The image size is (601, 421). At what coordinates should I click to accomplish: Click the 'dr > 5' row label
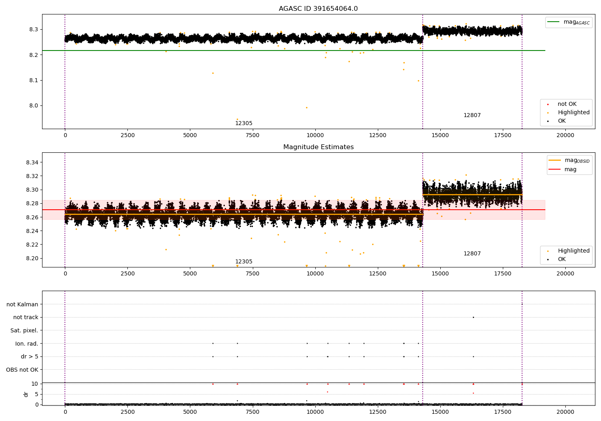point(30,356)
